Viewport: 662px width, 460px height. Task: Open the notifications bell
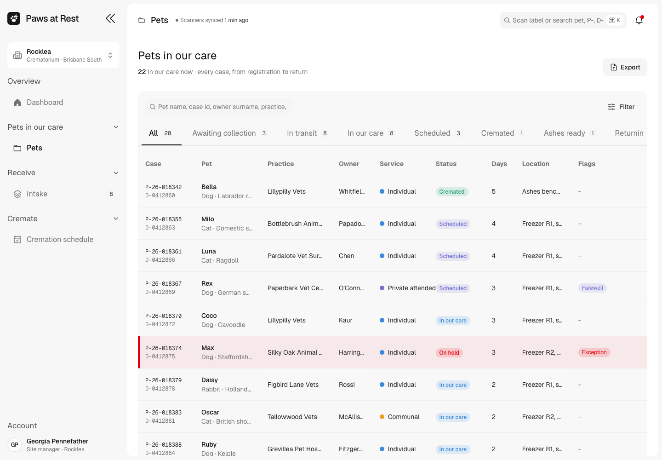tap(639, 20)
